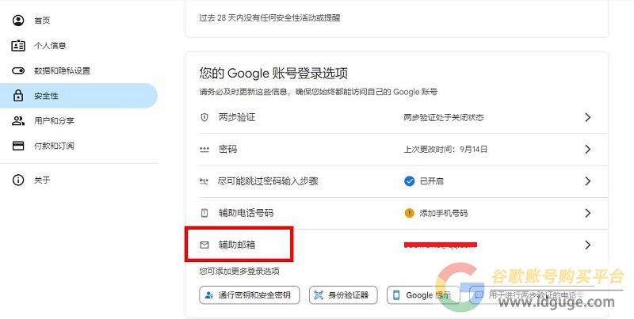Select 个人信息 in sidebar menu
634x319 pixels.
[x=50, y=46]
